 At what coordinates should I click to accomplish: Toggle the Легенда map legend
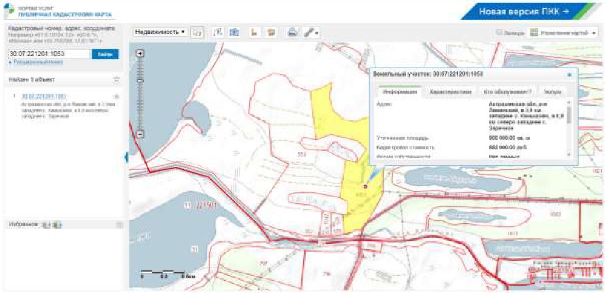point(510,33)
